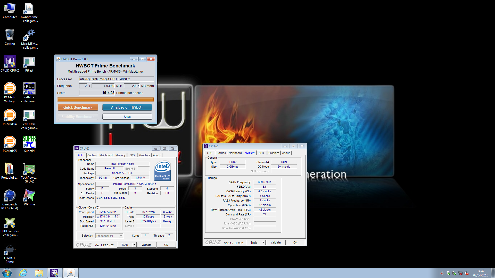495x278 pixels.
Task: Click the orange benchmark progress bar
Action: (106, 99)
